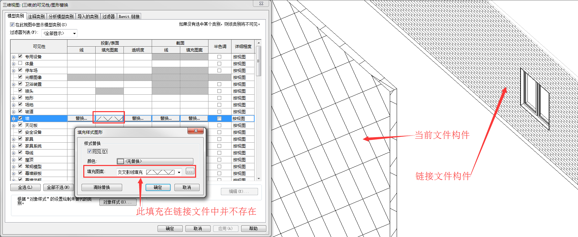Toggle visibility checkbox for 墙 row
Viewport: 578px width, 237px height.
click(x=20, y=118)
